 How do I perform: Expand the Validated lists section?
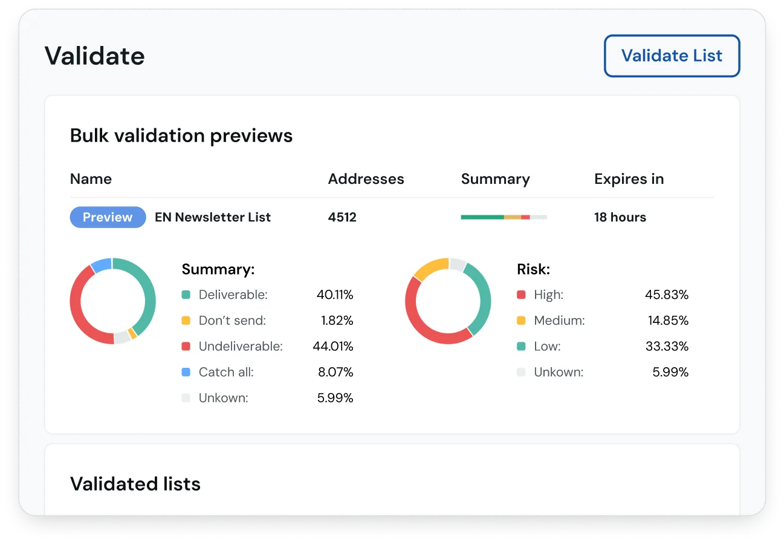pos(135,484)
